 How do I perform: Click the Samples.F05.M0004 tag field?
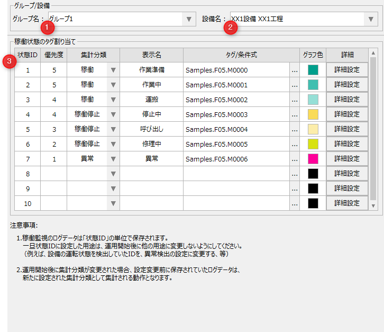tap(236, 129)
